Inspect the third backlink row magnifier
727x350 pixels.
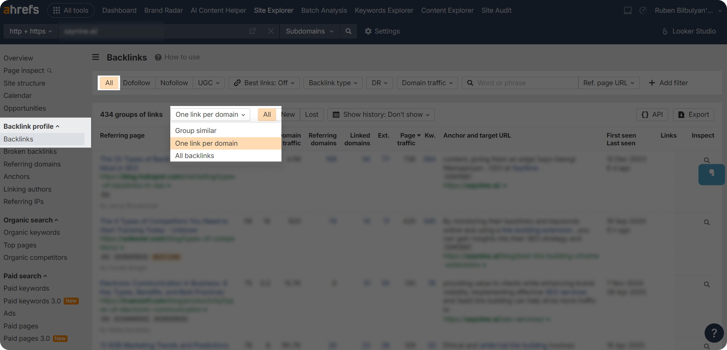tap(707, 284)
